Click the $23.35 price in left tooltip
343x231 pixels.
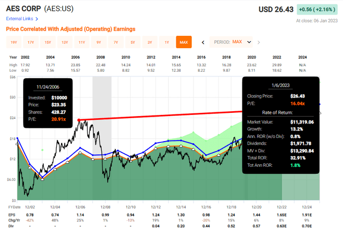click(x=58, y=105)
